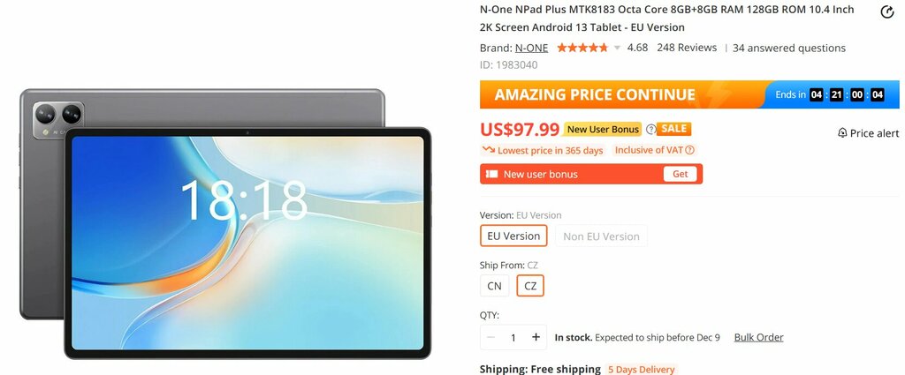Choose CZ as ship-from location
The image size is (905, 375).
[x=530, y=286]
